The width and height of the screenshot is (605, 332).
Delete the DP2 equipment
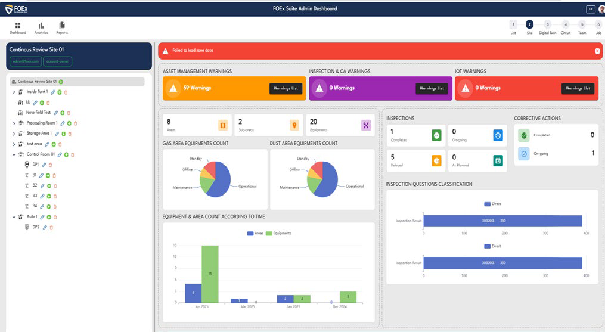coord(51,228)
